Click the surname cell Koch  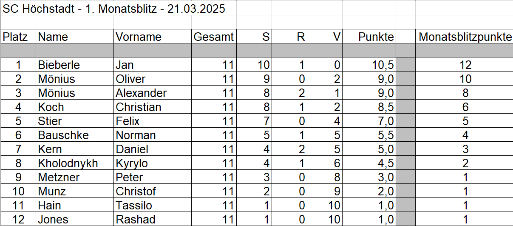pos(51,107)
